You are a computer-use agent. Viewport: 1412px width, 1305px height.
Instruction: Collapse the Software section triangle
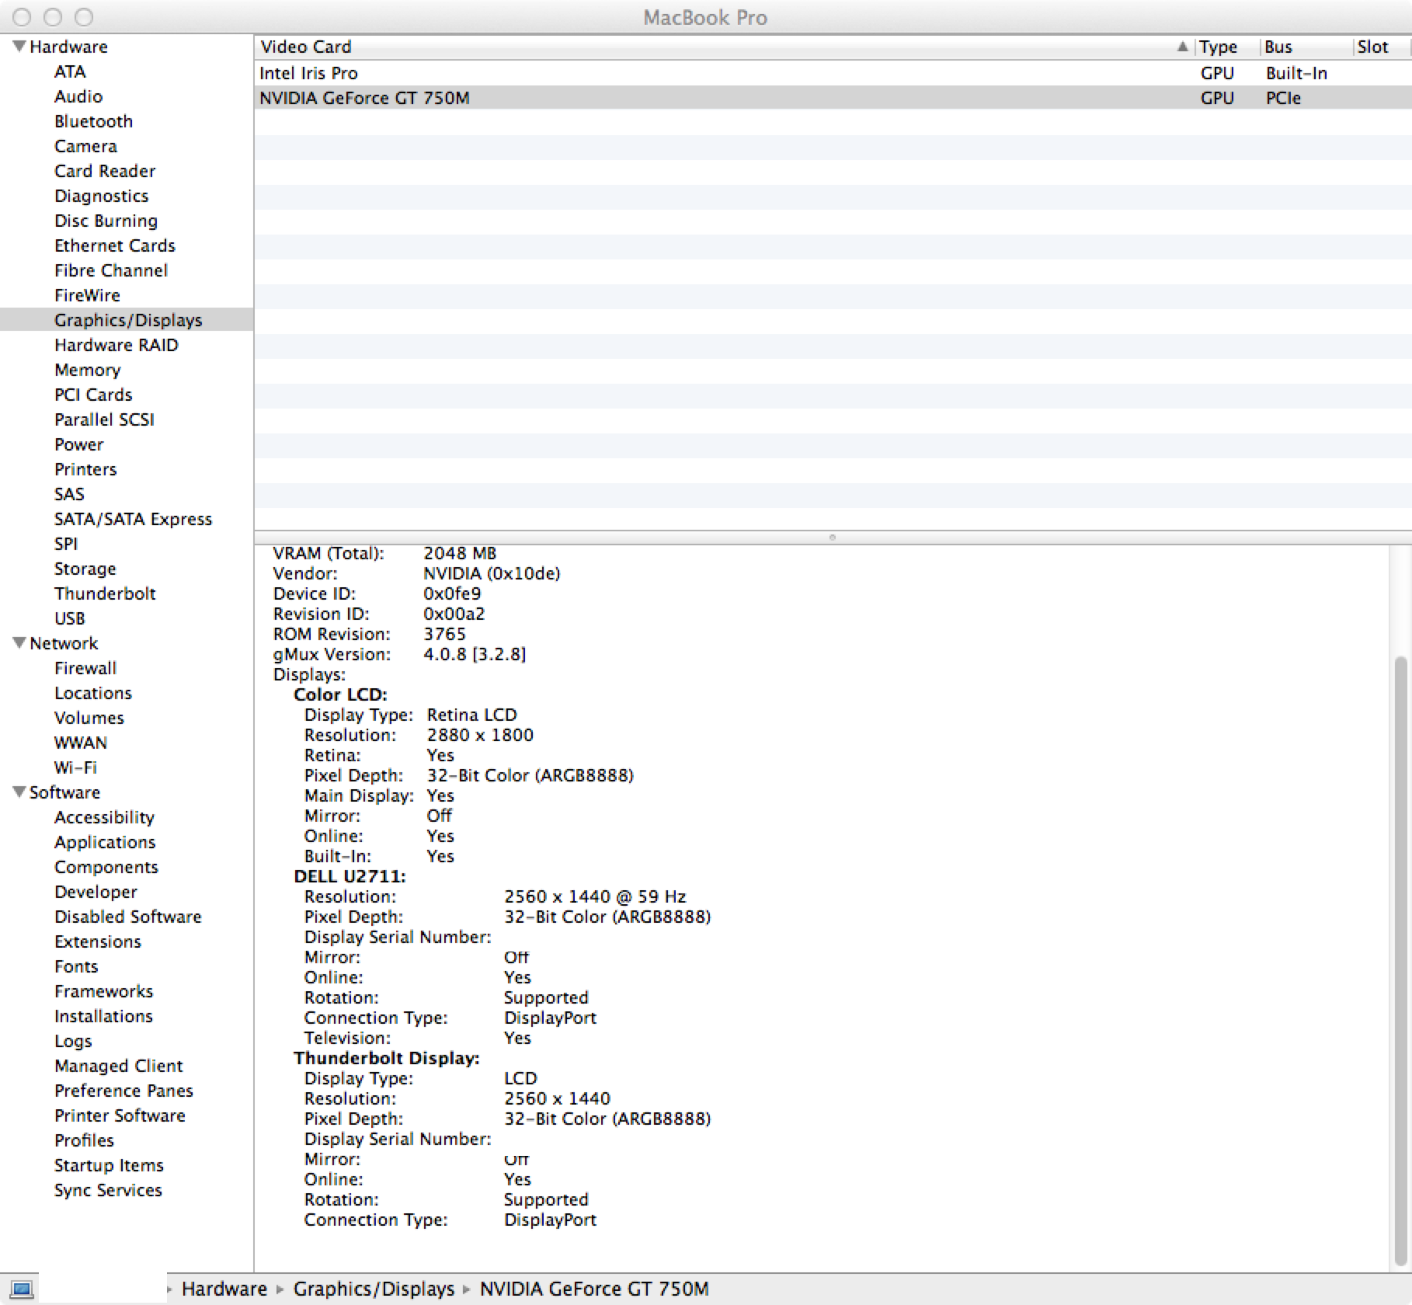coord(19,792)
